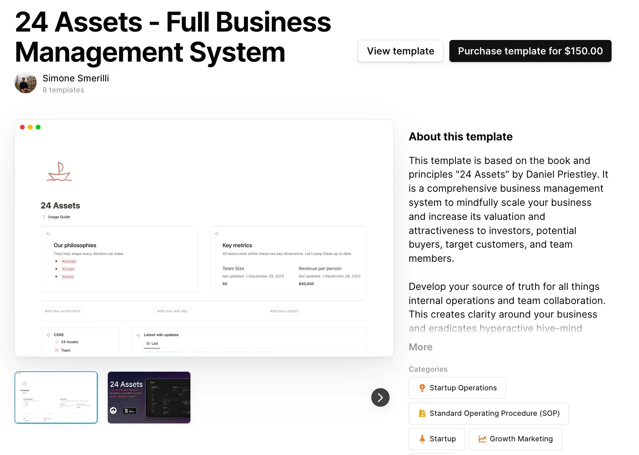Purchase template for $150.00
Screen dimensions: 639x455
530,51
